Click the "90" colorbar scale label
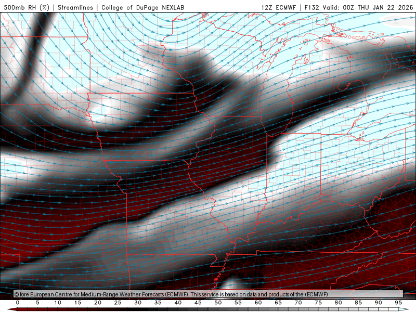 tap(378, 303)
